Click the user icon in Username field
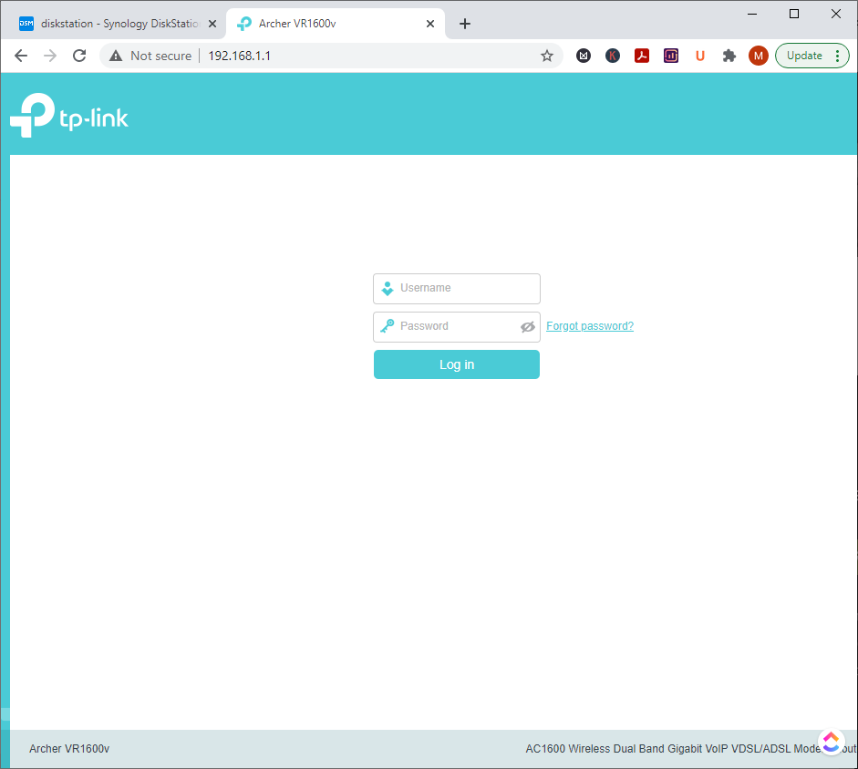The width and height of the screenshot is (858, 769). pos(388,288)
